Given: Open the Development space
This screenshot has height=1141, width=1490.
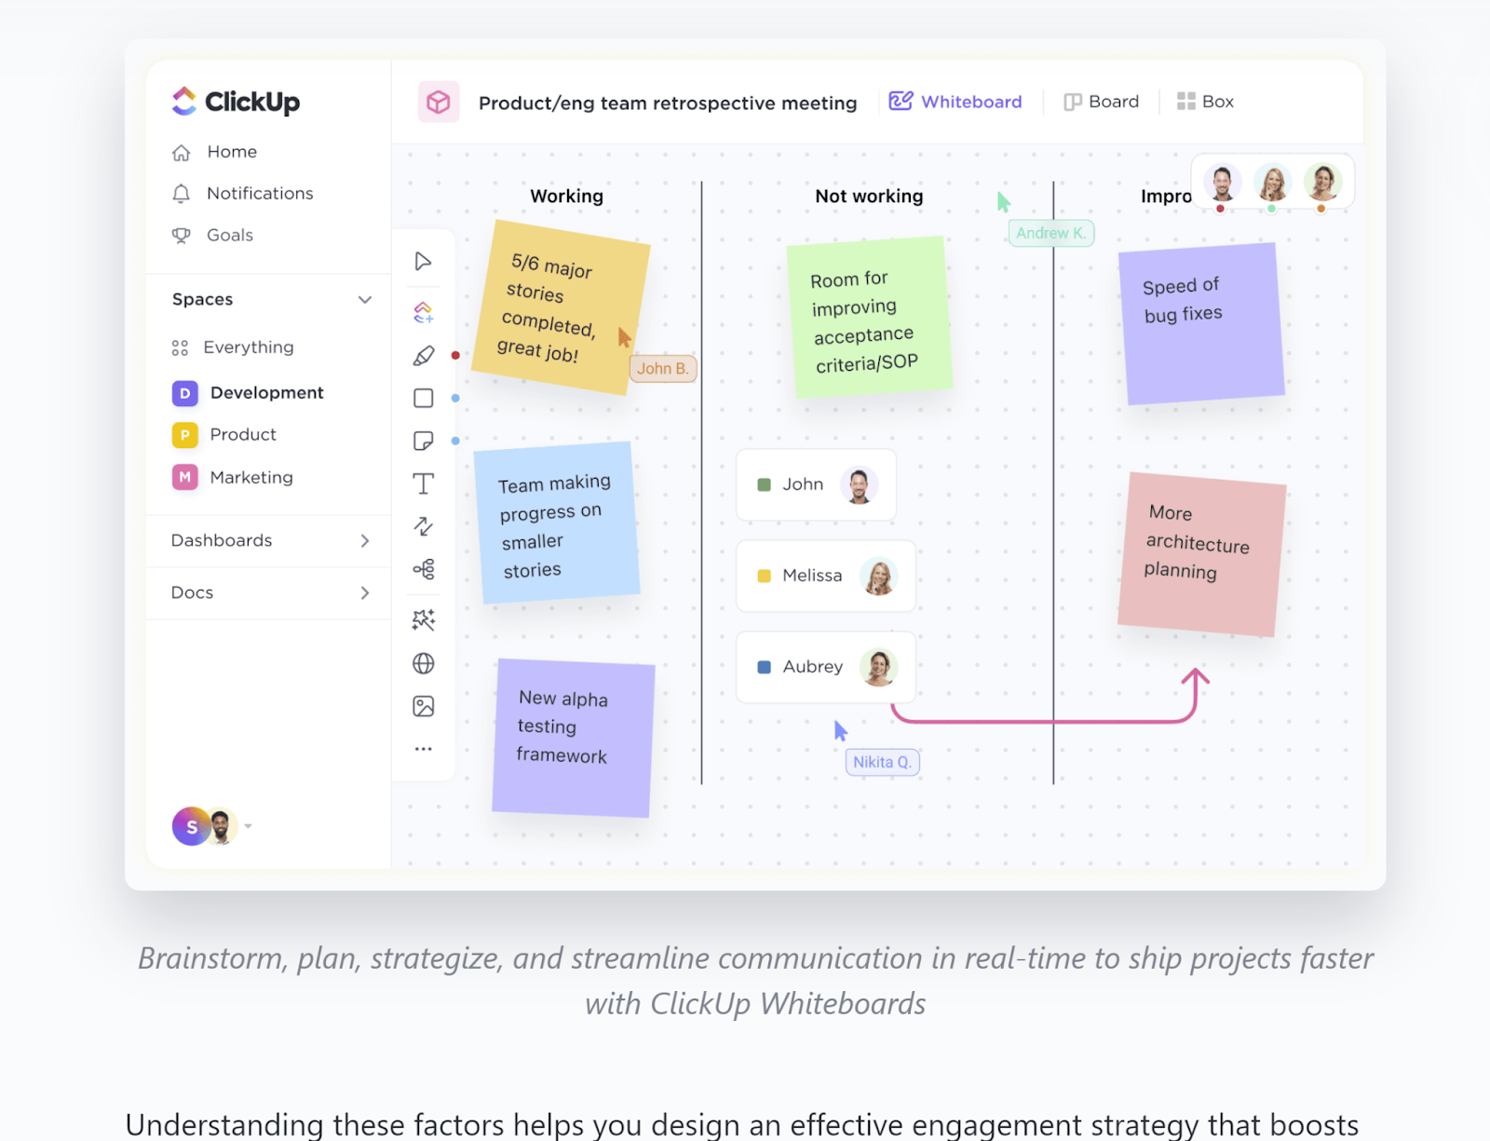Looking at the screenshot, I should (x=266, y=393).
